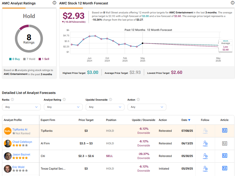Click Chad Celebwyn profile photo
Viewport: 235px width, 176px height.
(x=8, y=144)
